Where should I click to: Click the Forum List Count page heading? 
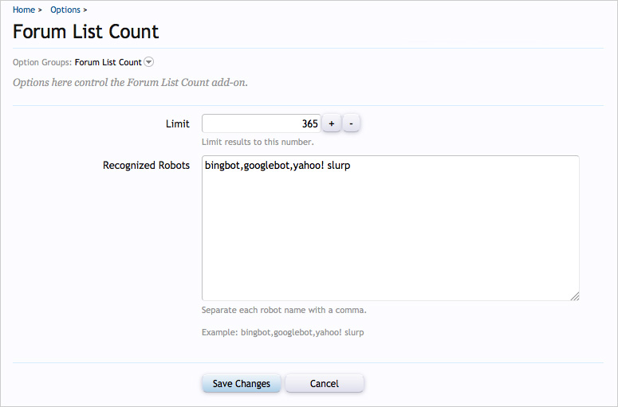pos(85,32)
